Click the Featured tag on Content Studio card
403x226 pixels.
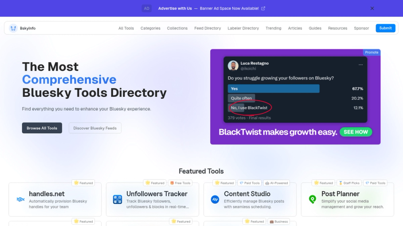pyautogui.click(x=224, y=183)
